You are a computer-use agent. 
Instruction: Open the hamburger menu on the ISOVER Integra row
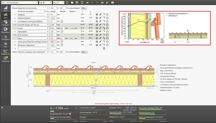[97, 24]
